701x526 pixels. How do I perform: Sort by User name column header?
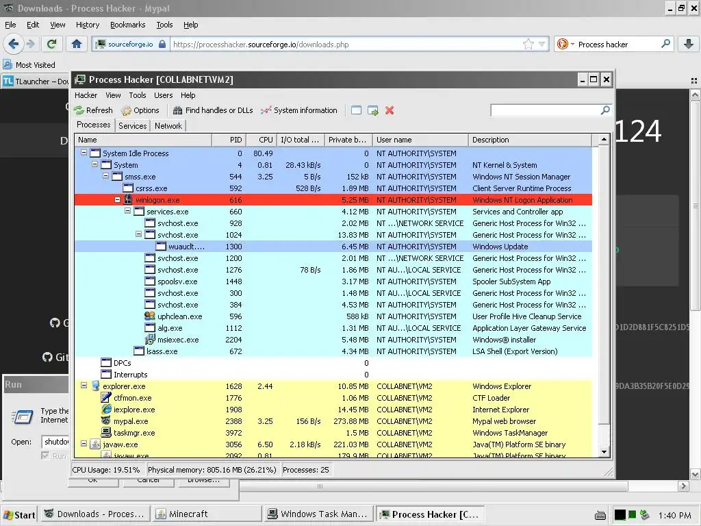(421, 140)
